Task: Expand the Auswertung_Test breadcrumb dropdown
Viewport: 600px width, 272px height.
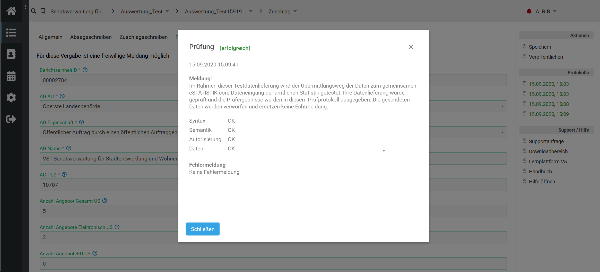Action: tap(167, 11)
